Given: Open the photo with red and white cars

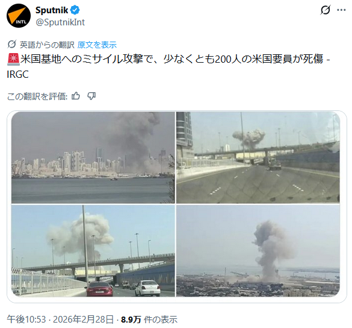Looking at the screenshot, I should click(x=93, y=251).
